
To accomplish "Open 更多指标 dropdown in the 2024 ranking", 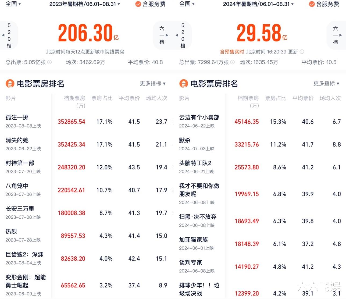I will tap(326, 83).
